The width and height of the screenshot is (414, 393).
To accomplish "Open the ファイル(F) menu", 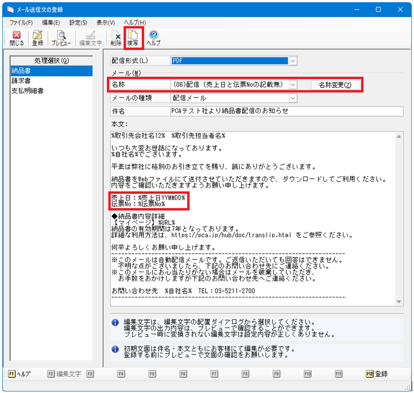I will click(x=21, y=22).
